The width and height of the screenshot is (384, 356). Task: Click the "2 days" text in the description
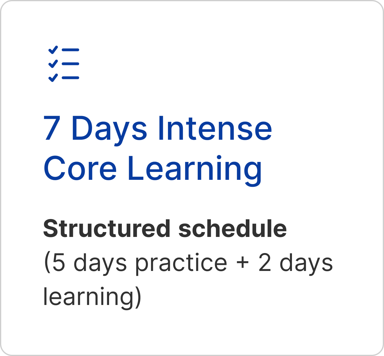click(x=295, y=263)
